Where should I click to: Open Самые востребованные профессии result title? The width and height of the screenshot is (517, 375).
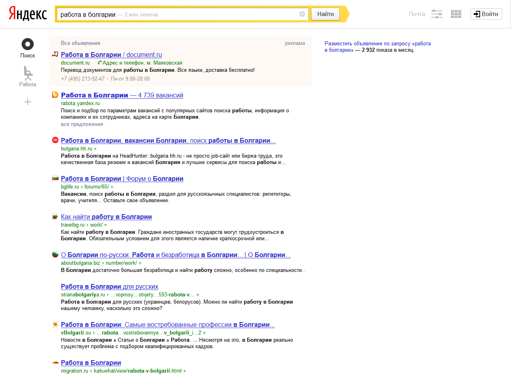[168, 324]
